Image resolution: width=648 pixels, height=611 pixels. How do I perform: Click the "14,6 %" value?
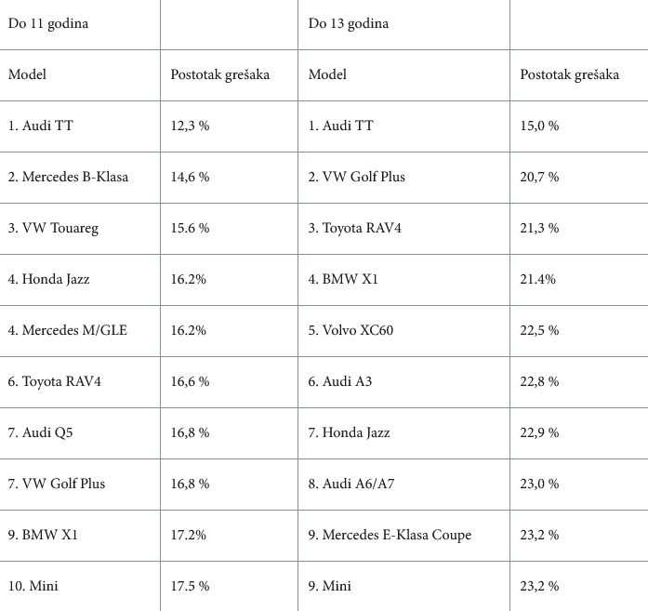point(191,177)
